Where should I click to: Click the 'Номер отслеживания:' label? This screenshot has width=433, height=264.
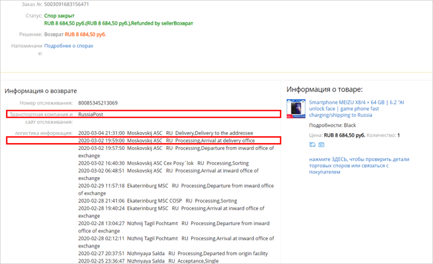coord(46,103)
